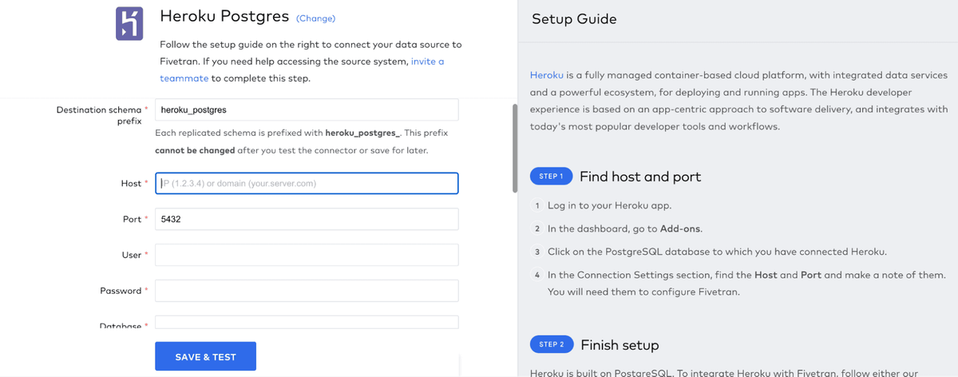The height and width of the screenshot is (377, 958).
Task: Open the invite a teammate link
Action: click(x=302, y=69)
